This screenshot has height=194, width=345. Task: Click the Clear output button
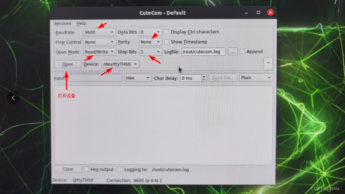pos(68,169)
